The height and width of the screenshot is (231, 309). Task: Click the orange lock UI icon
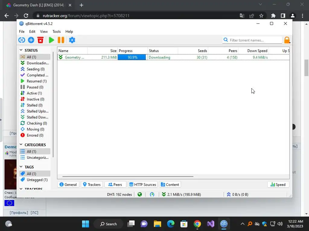tap(287, 40)
